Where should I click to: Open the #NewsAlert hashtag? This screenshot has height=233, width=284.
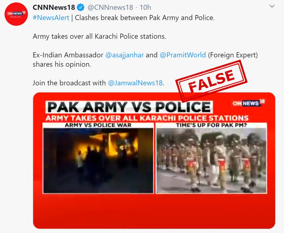(51, 18)
